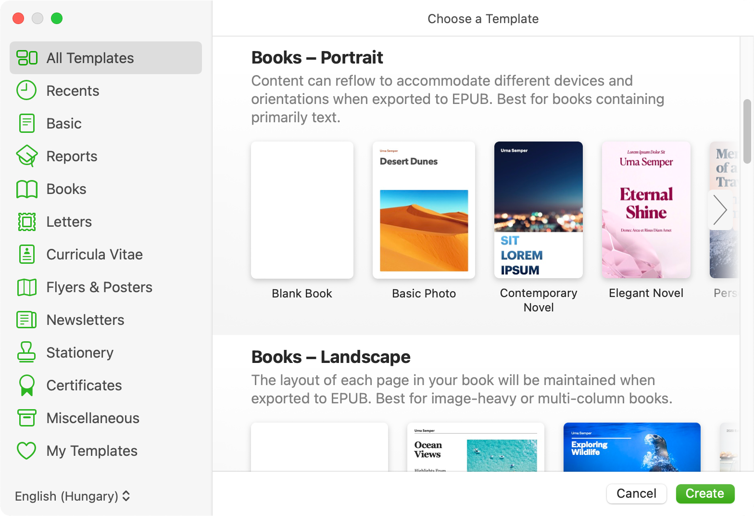Screen dimensions: 754x516
Task: Click the vertical scrollbar thumb
Action: 747,131
